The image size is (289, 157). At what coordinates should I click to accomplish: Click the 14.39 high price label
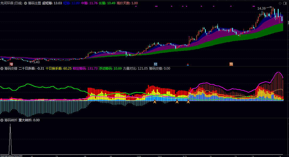tap(261, 9)
